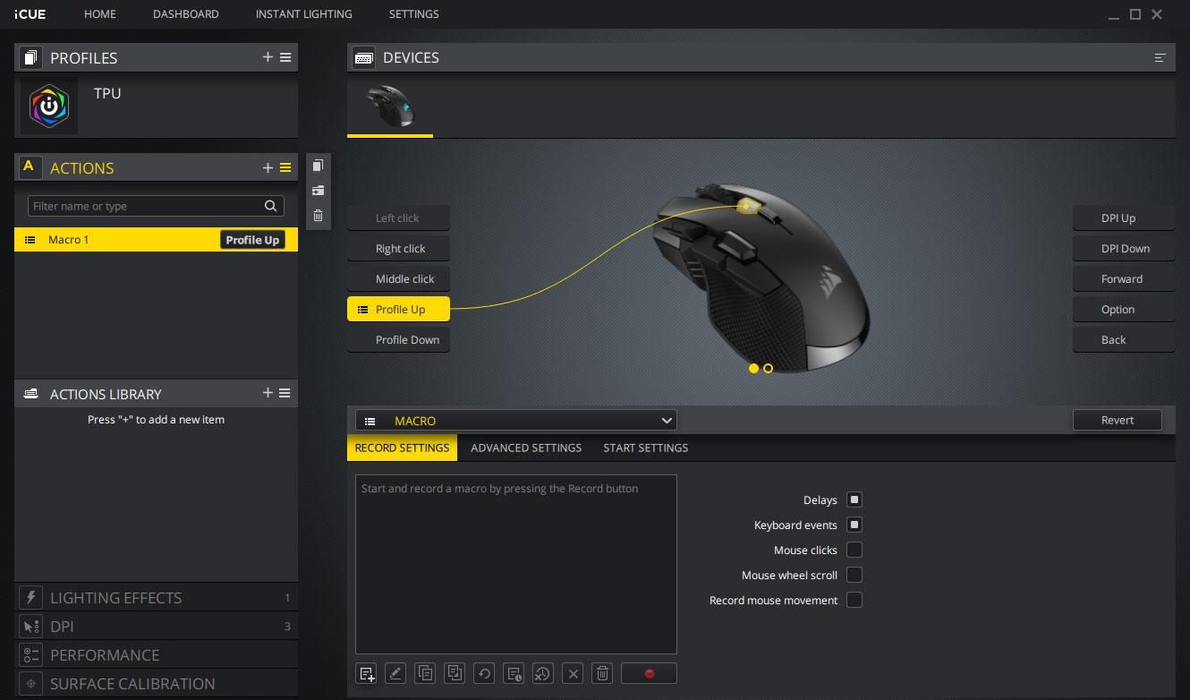The image size is (1190, 700).
Task: Open the MACRO action type dropdown
Action: coord(516,421)
